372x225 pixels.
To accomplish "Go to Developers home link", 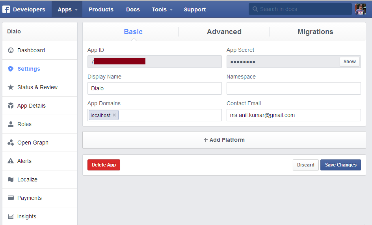I will 29,9.
